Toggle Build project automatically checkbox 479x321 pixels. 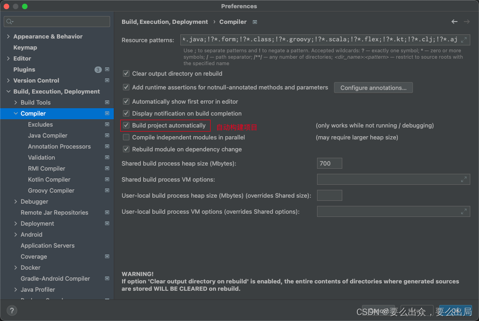pyautogui.click(x=126, y=125)
